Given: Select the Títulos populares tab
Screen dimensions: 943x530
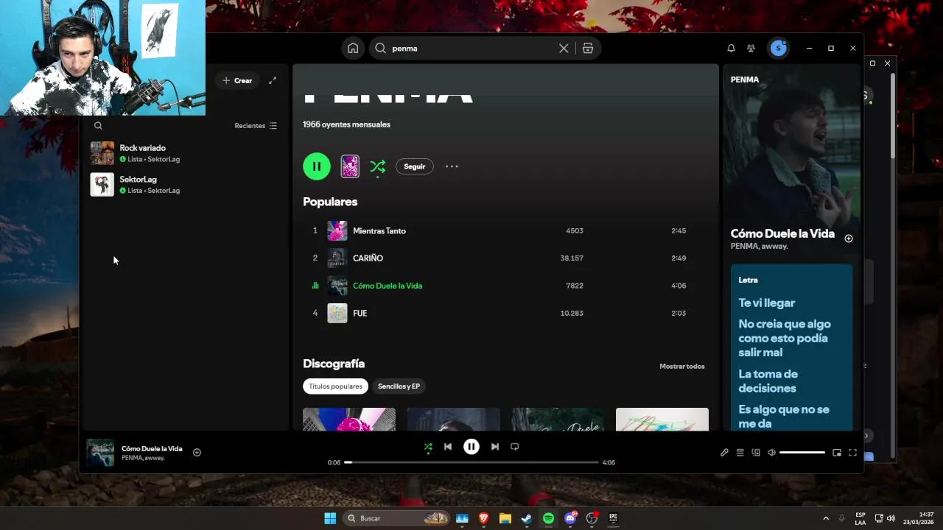Looking at the screenshot, I should point(335,386).
